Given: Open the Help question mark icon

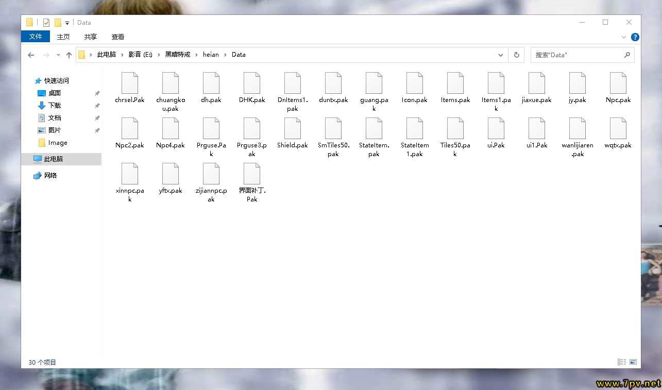Looking at the screenshot, I should click(x=635, y=37).
